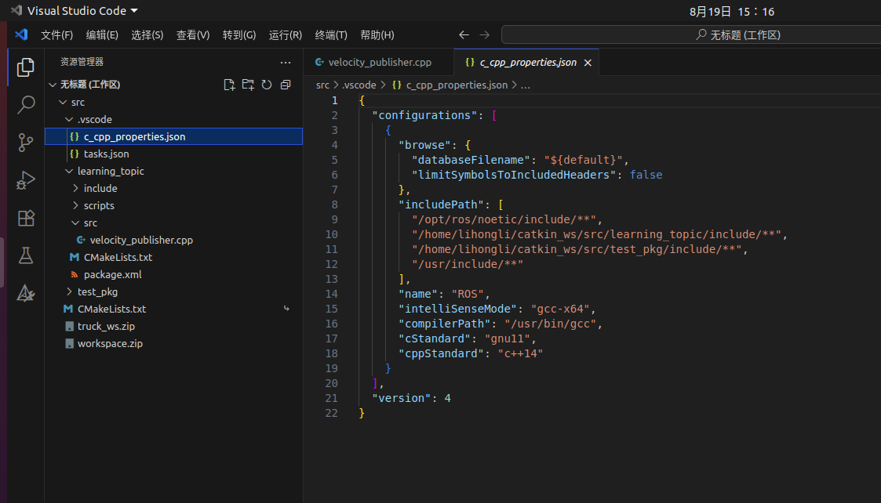Open the 查看(V) menu
The width and height of the screenshot is (881, 503).
(x=193, y=34)
